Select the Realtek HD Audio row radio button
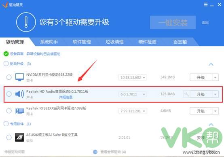Viewport: 224px width, 157px height. (9, 94)
